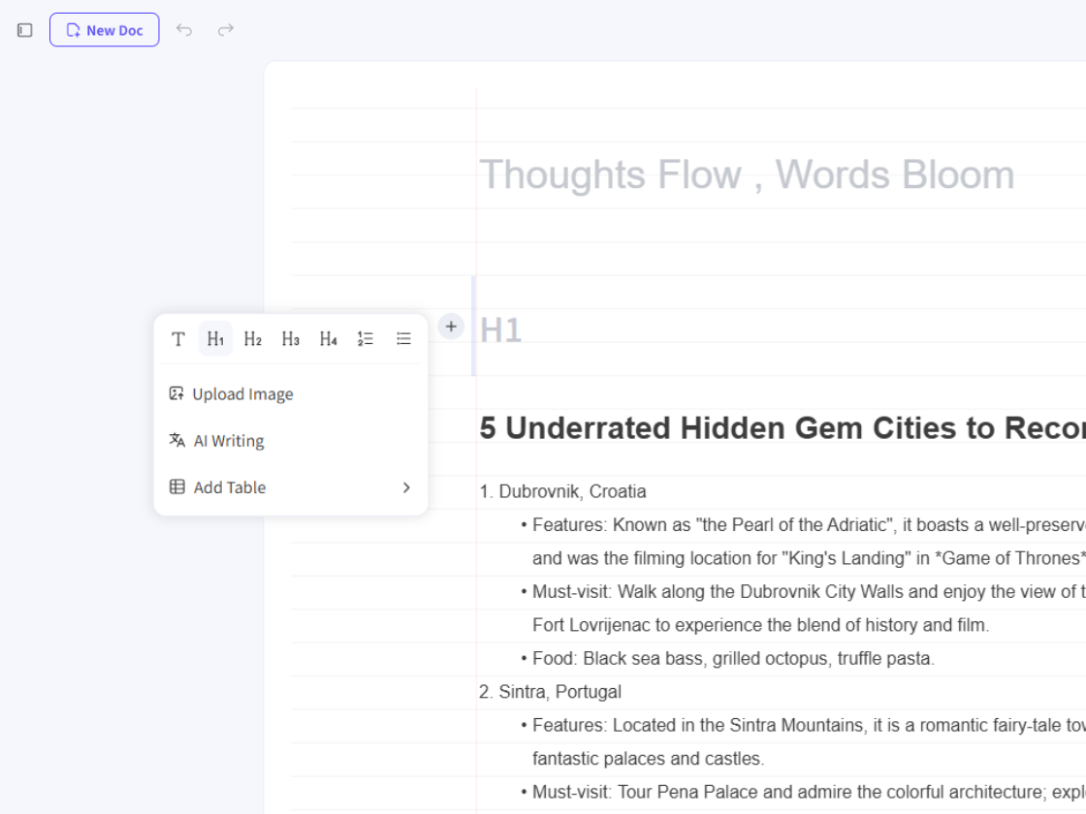Apply Heading 4 format

pyautogui.click(x=329, y=339)
